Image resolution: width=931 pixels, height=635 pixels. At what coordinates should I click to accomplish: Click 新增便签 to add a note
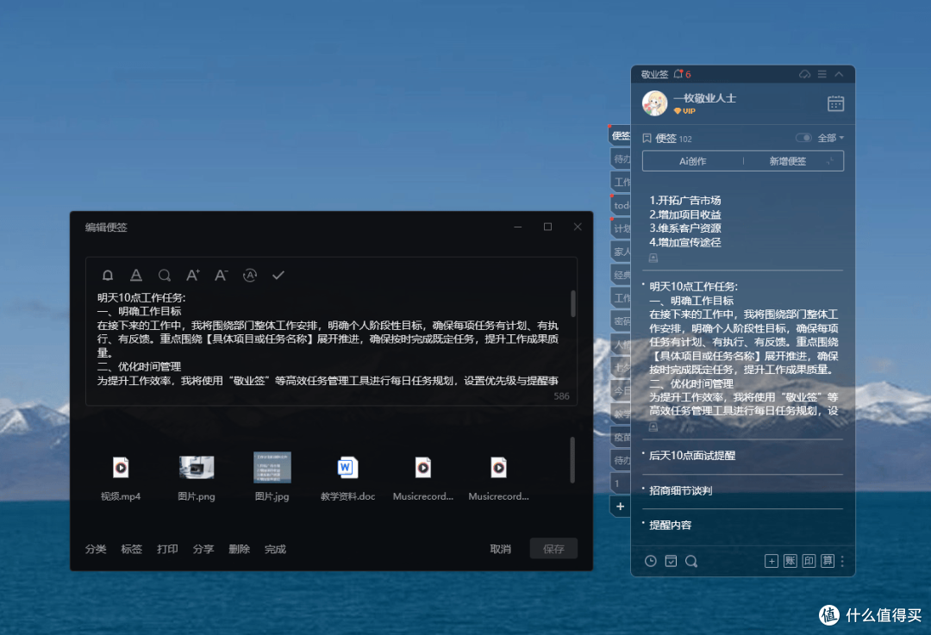[787, 161]
